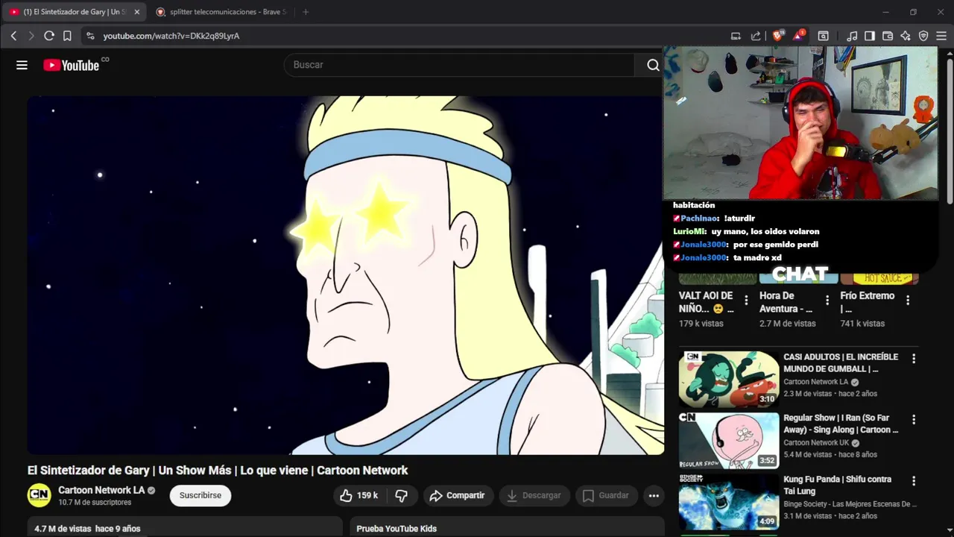
Task: Open options menu for Frío Extremo video
Action: coord(908,301)
